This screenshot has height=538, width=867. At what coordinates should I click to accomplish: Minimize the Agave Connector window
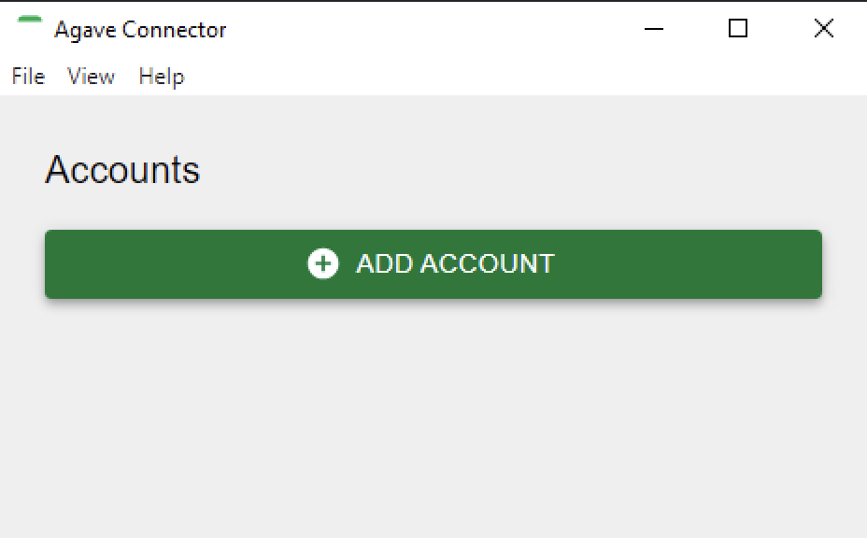tap(654, 28)
